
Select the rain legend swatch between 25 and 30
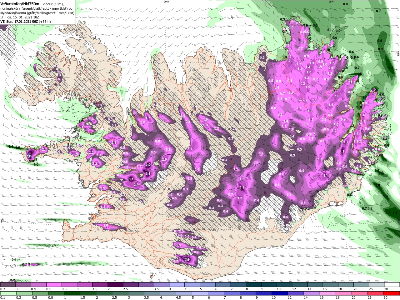tap(376, 293)
